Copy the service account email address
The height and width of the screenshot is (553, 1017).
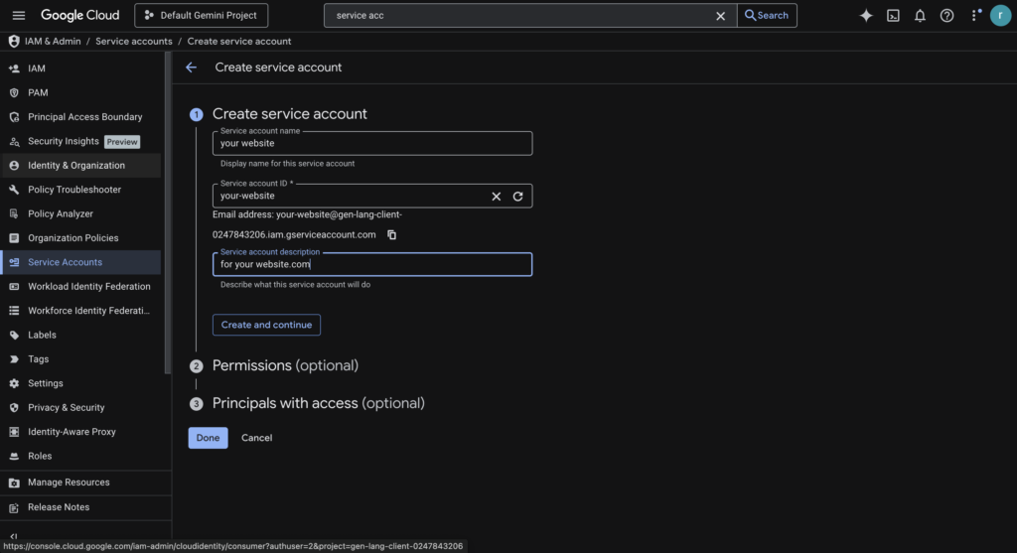(391, 235)
